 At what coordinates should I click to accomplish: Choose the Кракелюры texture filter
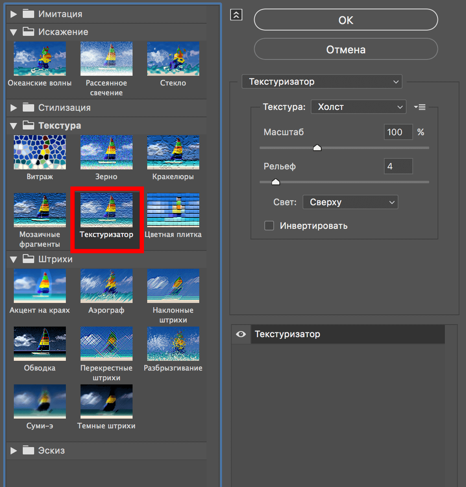[173, 152]
